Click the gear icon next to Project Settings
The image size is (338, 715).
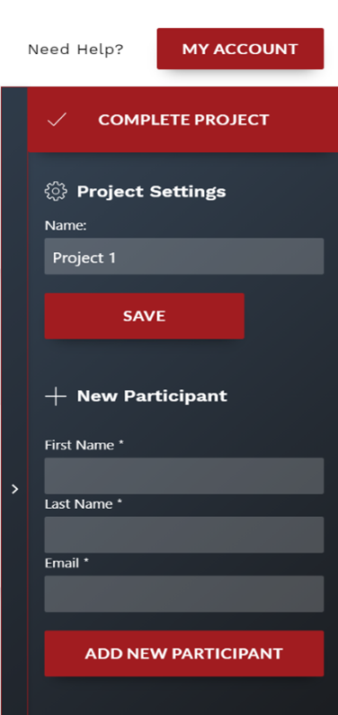(x=56, y=191)
